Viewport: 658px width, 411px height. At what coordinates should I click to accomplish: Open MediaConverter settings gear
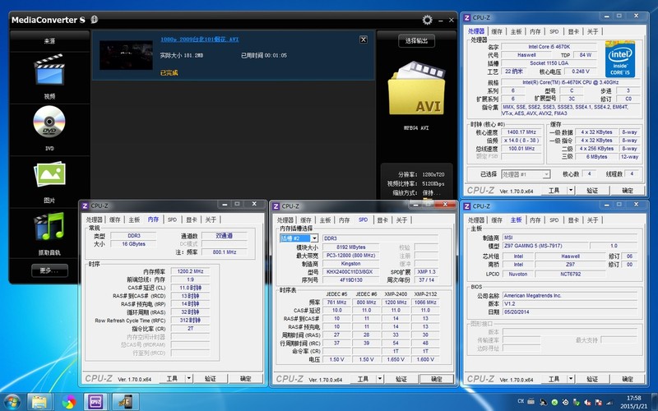click(x=427, y=20)
